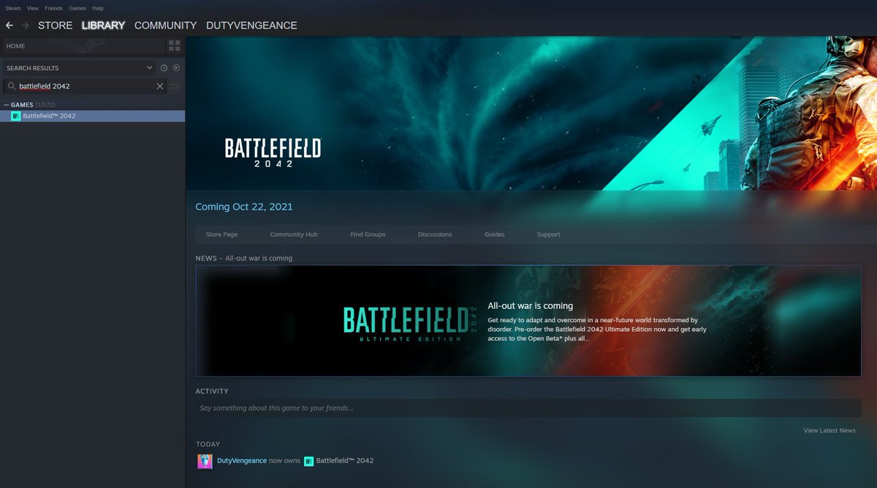The image size is (877, 488).
Task: Open the All-out war is coming news thumbnail
Action: click(x=404, y=320)
